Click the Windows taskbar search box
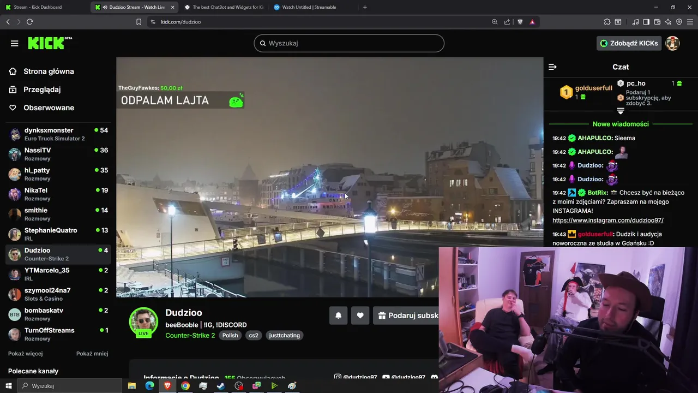This screenshot has width=698, height=393. tap(70, 386)
